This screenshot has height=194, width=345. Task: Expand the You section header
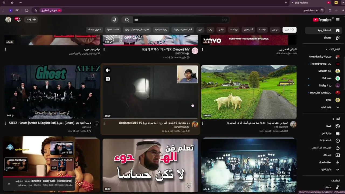[336, 119]
